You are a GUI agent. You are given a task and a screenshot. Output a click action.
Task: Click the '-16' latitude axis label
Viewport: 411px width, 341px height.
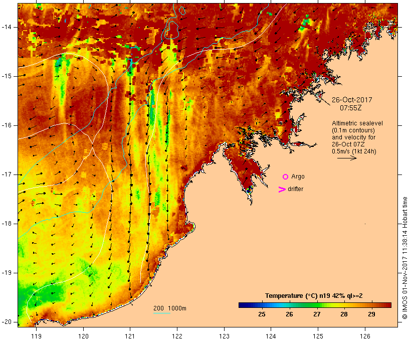[x=6, y=125]
